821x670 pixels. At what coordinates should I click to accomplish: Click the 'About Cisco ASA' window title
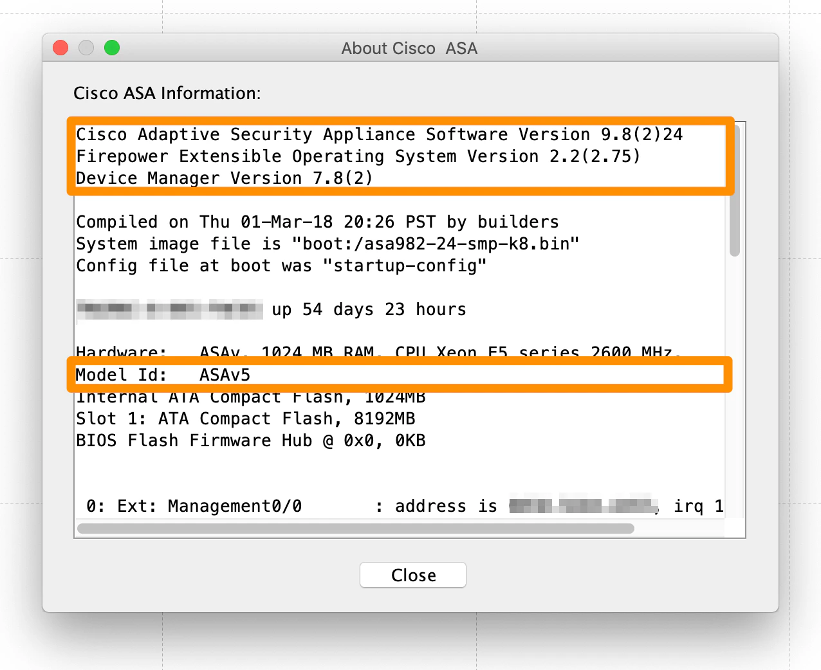coord(409,48)
